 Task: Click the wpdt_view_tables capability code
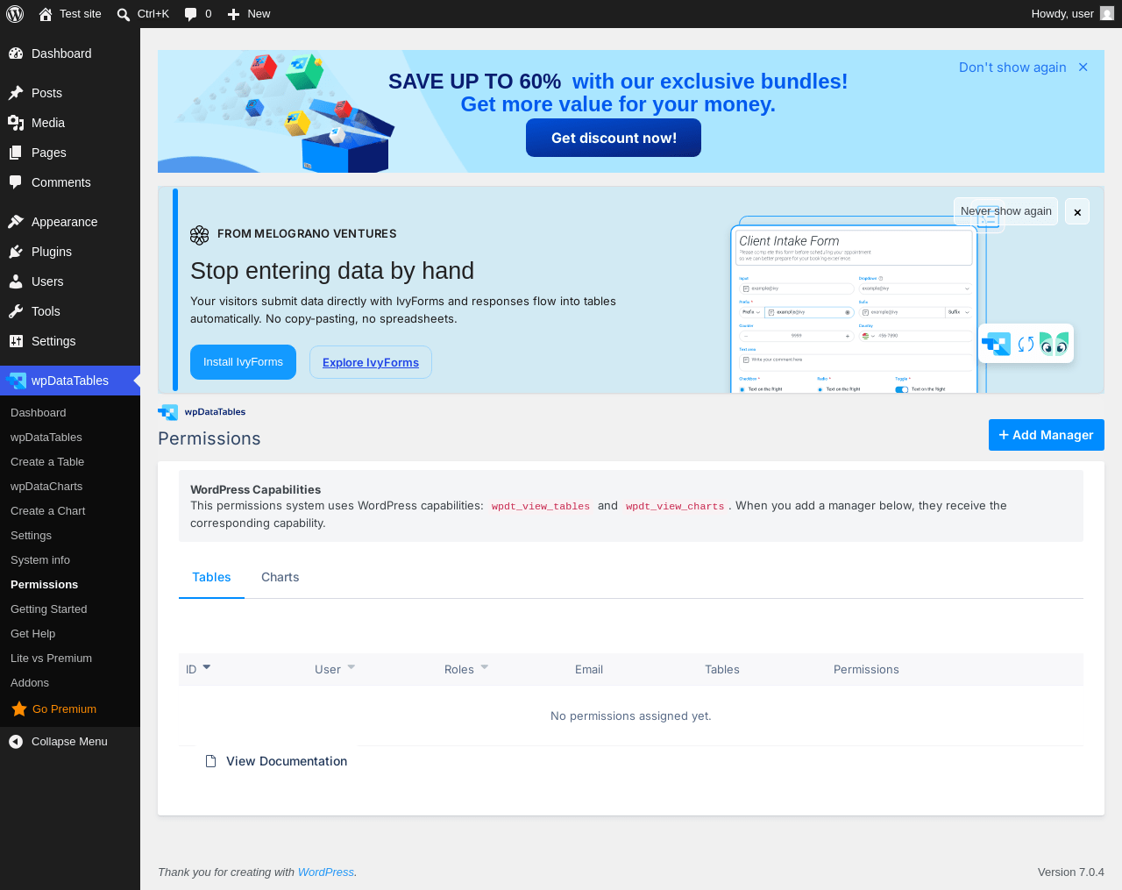tap(541, 506)
